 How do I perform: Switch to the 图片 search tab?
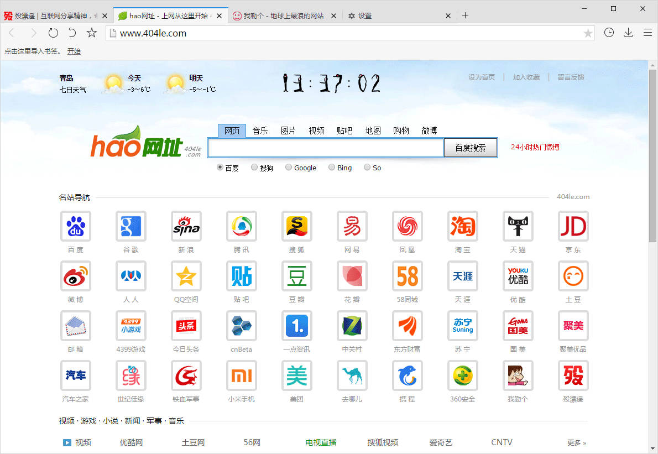tap(288, 131)
